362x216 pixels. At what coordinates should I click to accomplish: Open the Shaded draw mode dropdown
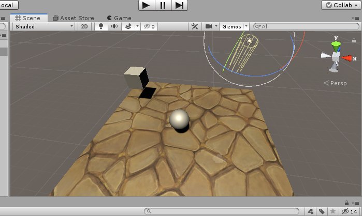tap(44, 26)
